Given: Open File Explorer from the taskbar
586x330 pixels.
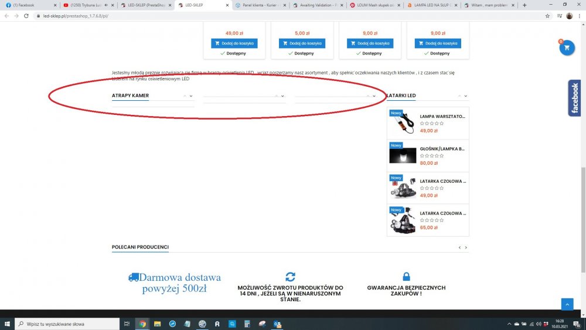Looking at the screenshot, I should [157, 324].
